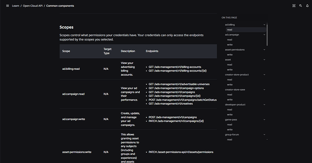The image size is (312, 163).
Task: Open the notifications bell
Action: 307,6
